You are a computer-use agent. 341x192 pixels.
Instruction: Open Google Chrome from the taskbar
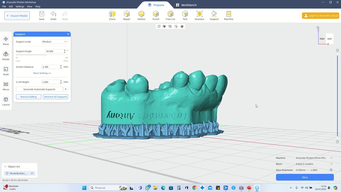pos(194,188)
